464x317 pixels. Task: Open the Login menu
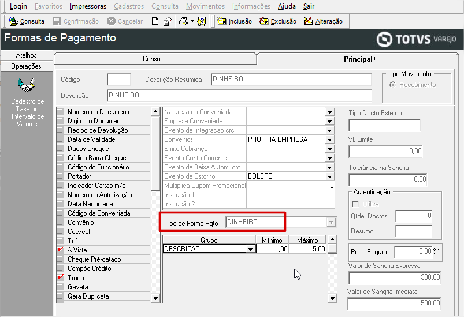pos(18,6)
